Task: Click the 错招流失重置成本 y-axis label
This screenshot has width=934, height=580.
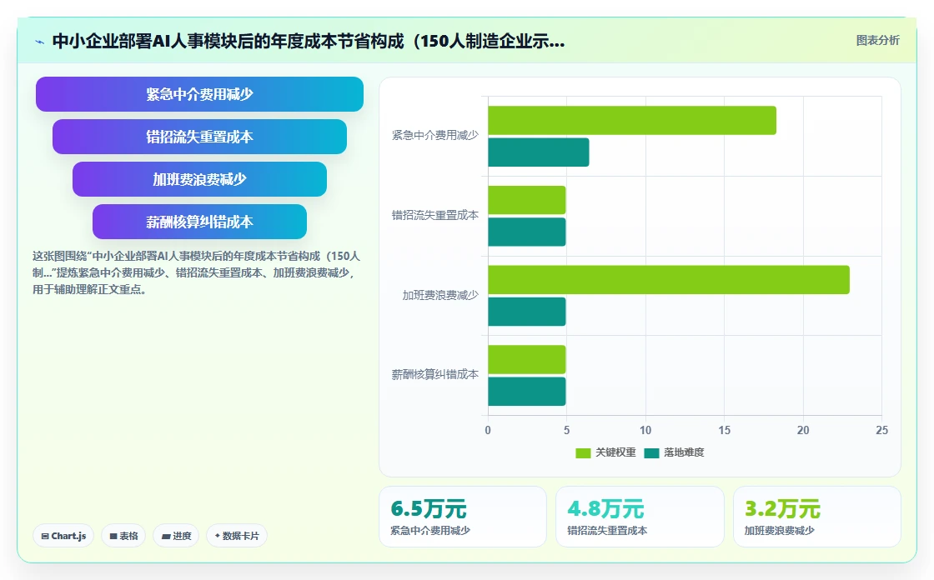Action: (x=435, y=216)
